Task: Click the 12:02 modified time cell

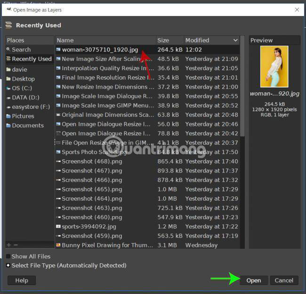Action: point(193,49)
